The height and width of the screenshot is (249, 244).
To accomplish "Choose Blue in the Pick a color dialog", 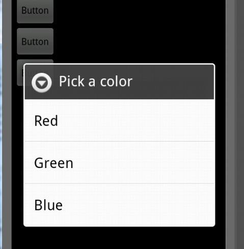I will (x=119, y=205).
